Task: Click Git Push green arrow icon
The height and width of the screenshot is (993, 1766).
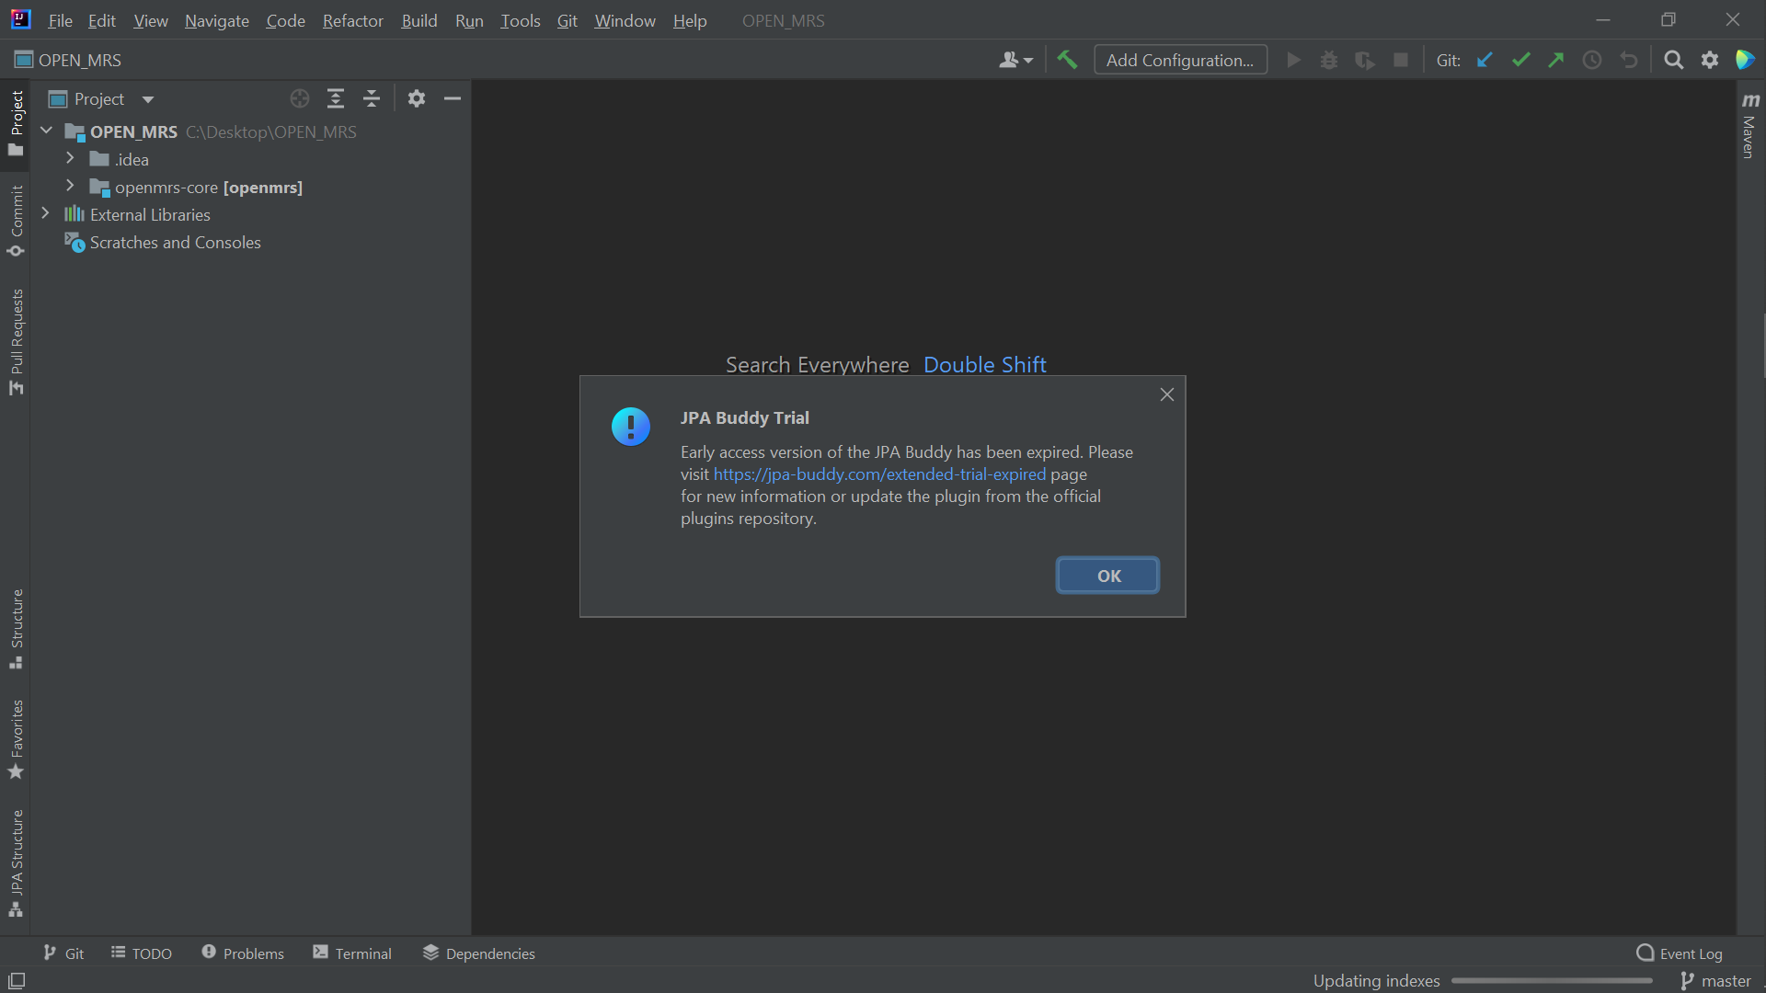Action: pos(1556,60)
